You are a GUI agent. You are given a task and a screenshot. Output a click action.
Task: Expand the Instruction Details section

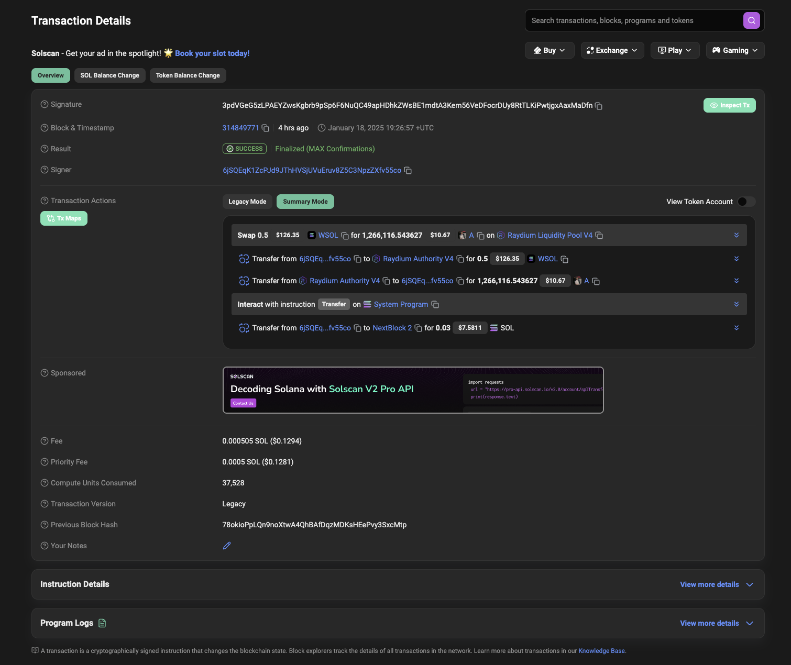[x=716, y=584]
